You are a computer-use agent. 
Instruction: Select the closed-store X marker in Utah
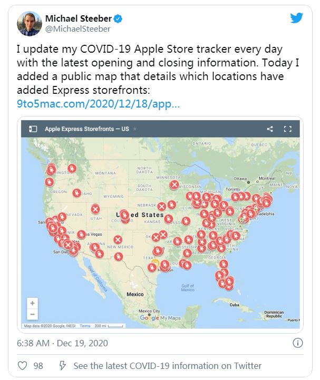[95, 209]
